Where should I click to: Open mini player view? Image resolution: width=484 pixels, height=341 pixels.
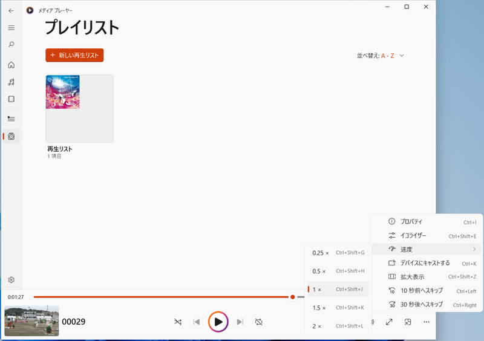(x=408, y=322)
